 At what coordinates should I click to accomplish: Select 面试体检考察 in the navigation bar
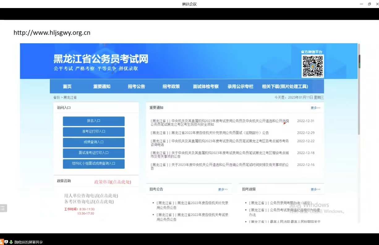coord(206,87)
